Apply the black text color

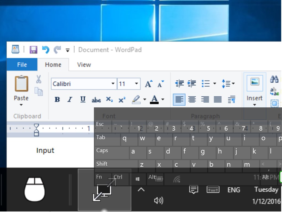click(x=154, y=99)
